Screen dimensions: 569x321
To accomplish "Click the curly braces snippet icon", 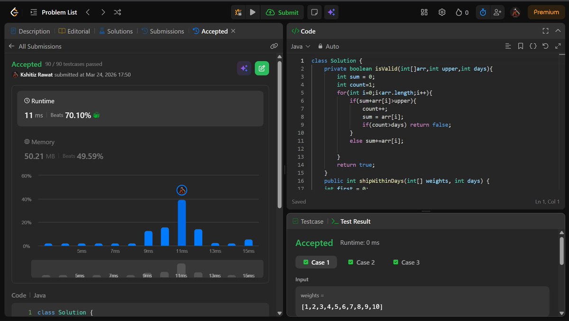I will point(533,46).
